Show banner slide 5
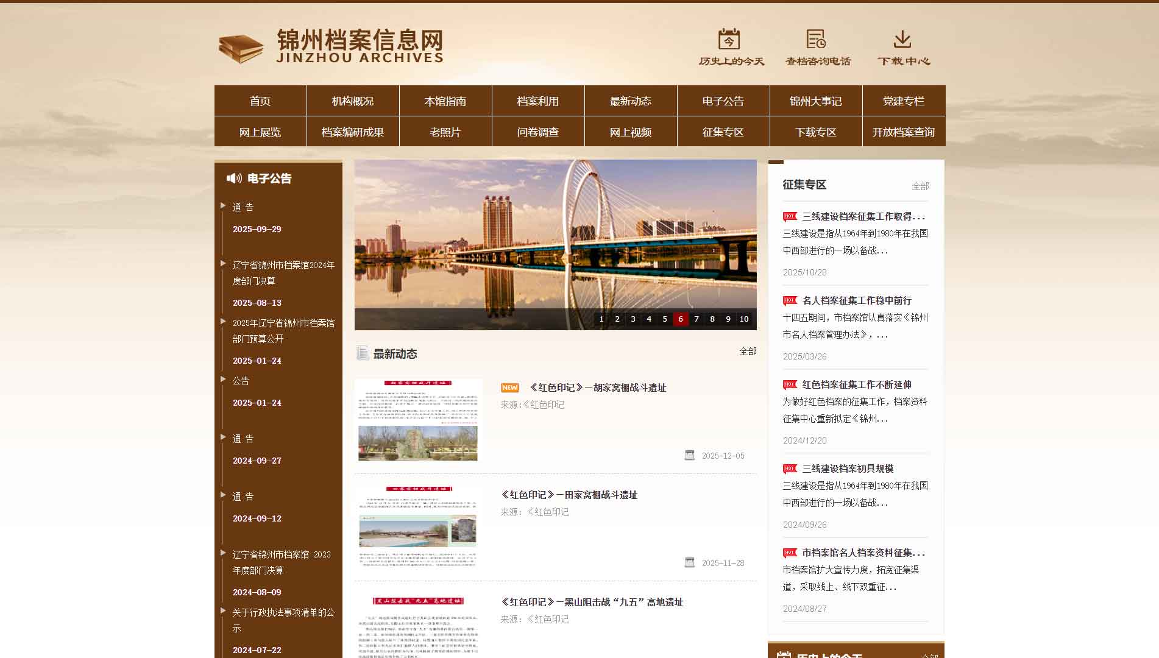Screen dimensions: 1159x658 pyautogui.click(x=665, y=319)
